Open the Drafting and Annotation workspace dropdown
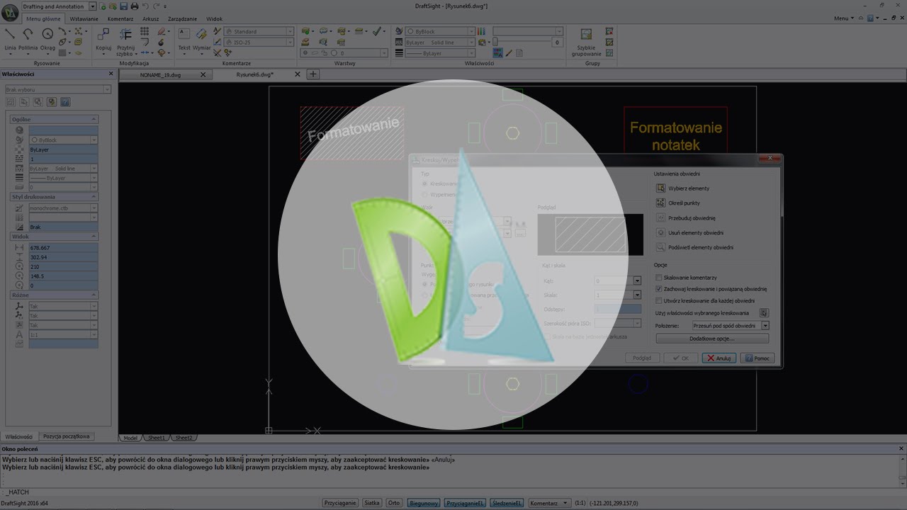The width and height of the screenshot is (907, 510). click(93, 6)
